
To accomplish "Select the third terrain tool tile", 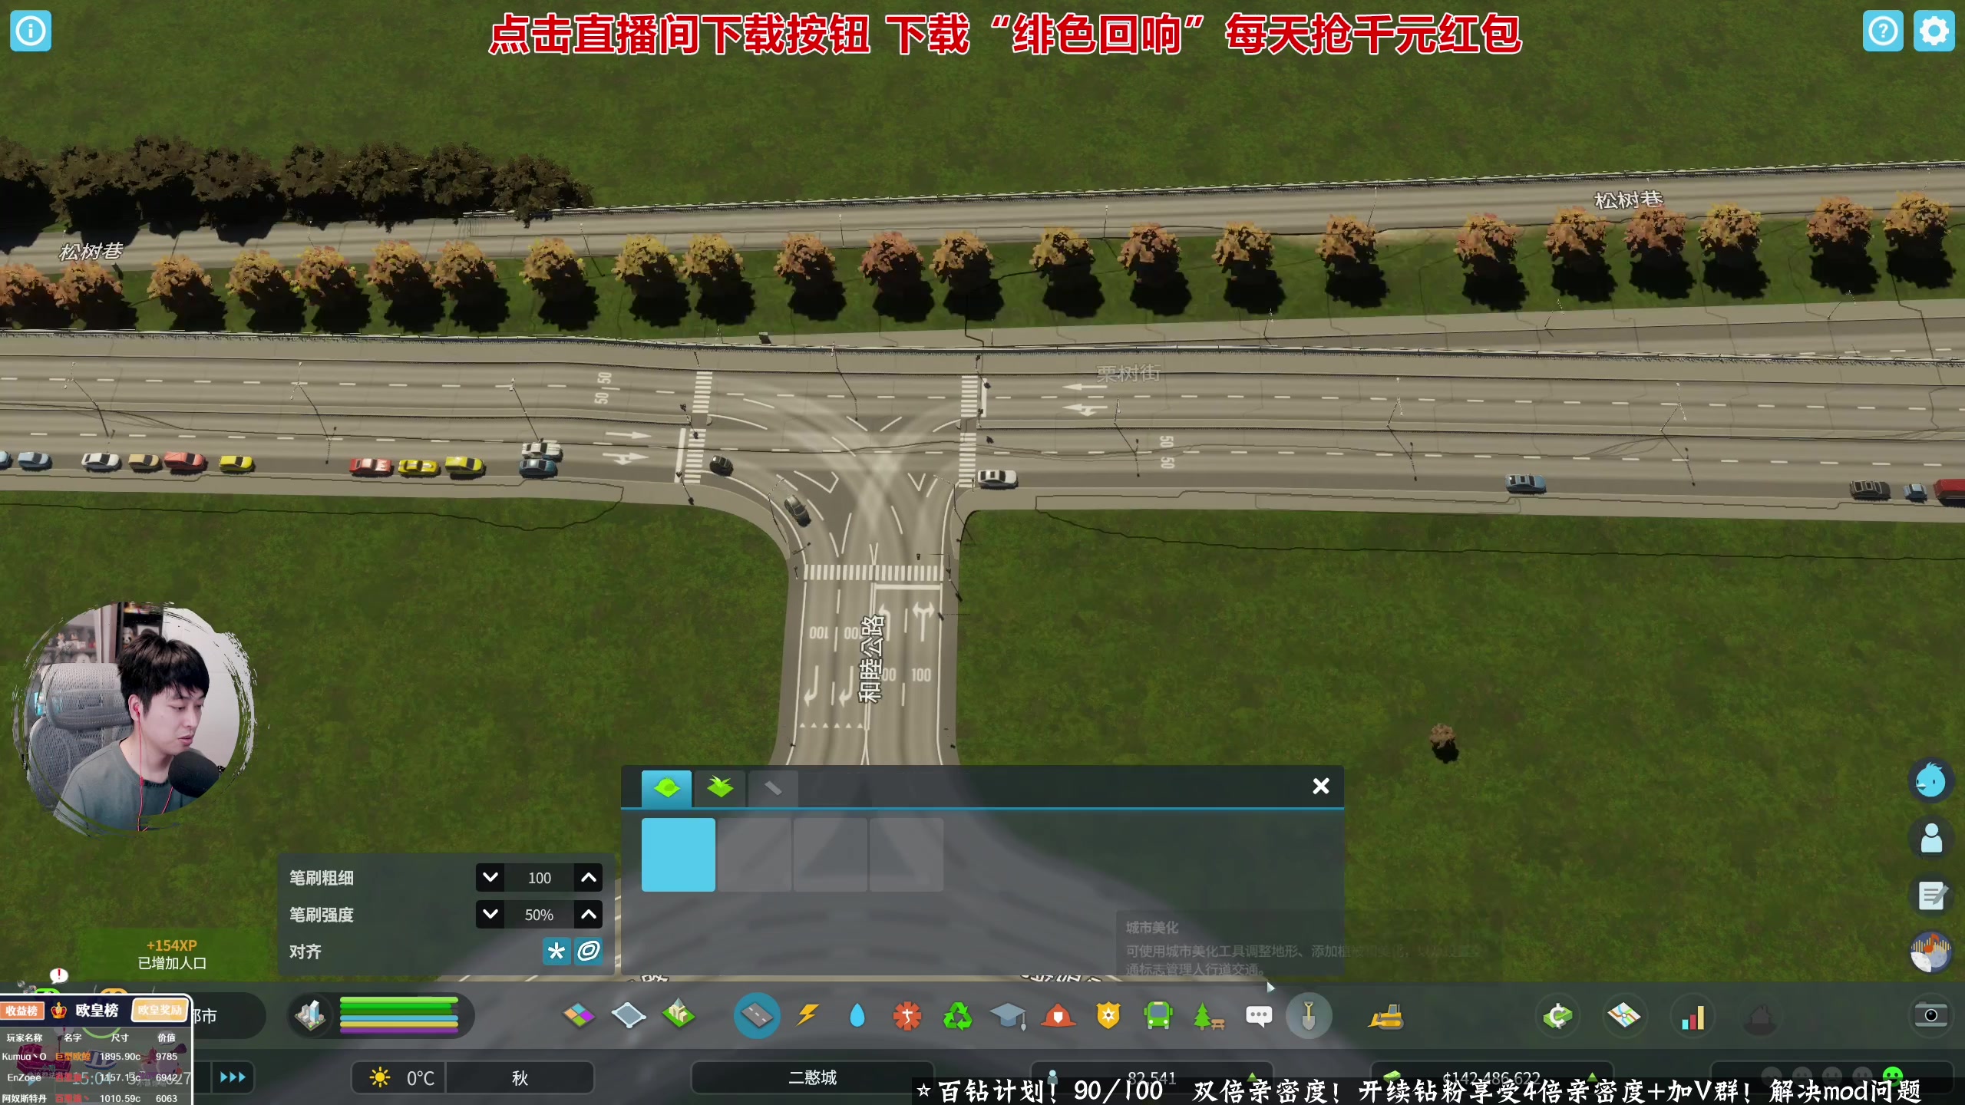I will pos(831,854).
